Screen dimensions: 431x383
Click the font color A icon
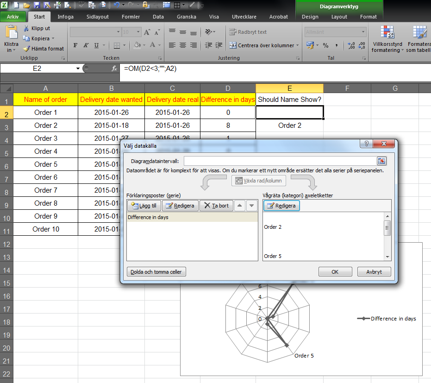pyautogui.click(x=153, y=45)
